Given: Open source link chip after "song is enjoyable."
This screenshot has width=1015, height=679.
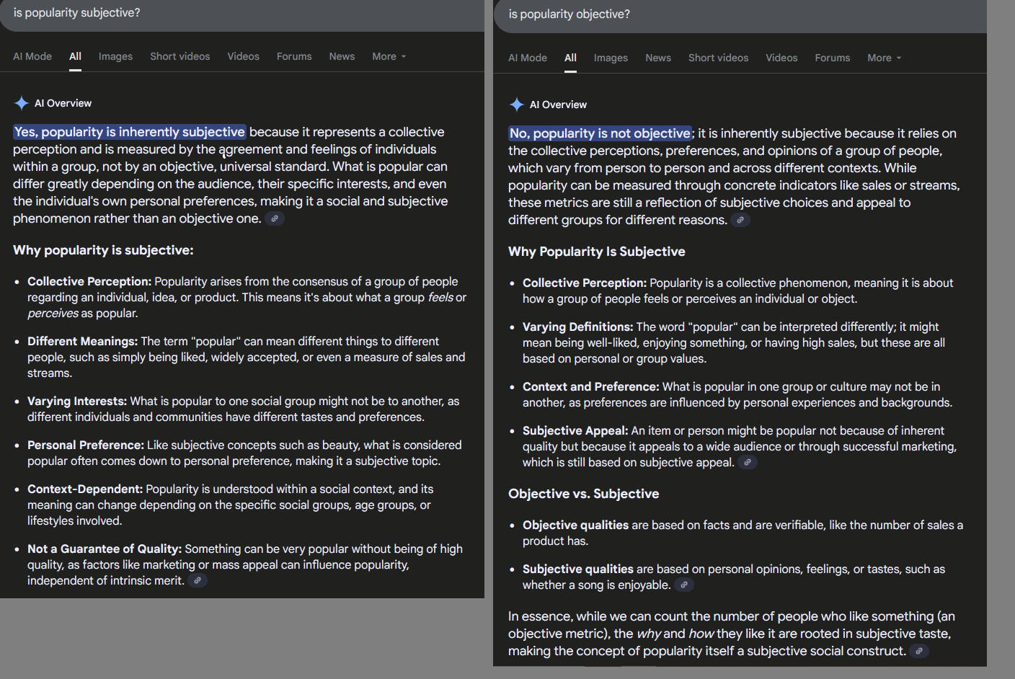Looking at the screenshot, I should (x=684, y=585).
